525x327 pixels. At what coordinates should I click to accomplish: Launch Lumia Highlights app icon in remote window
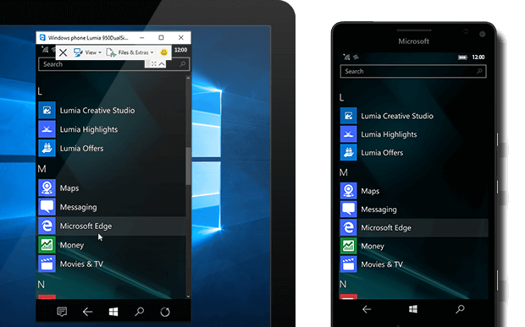tap(47, 129)
